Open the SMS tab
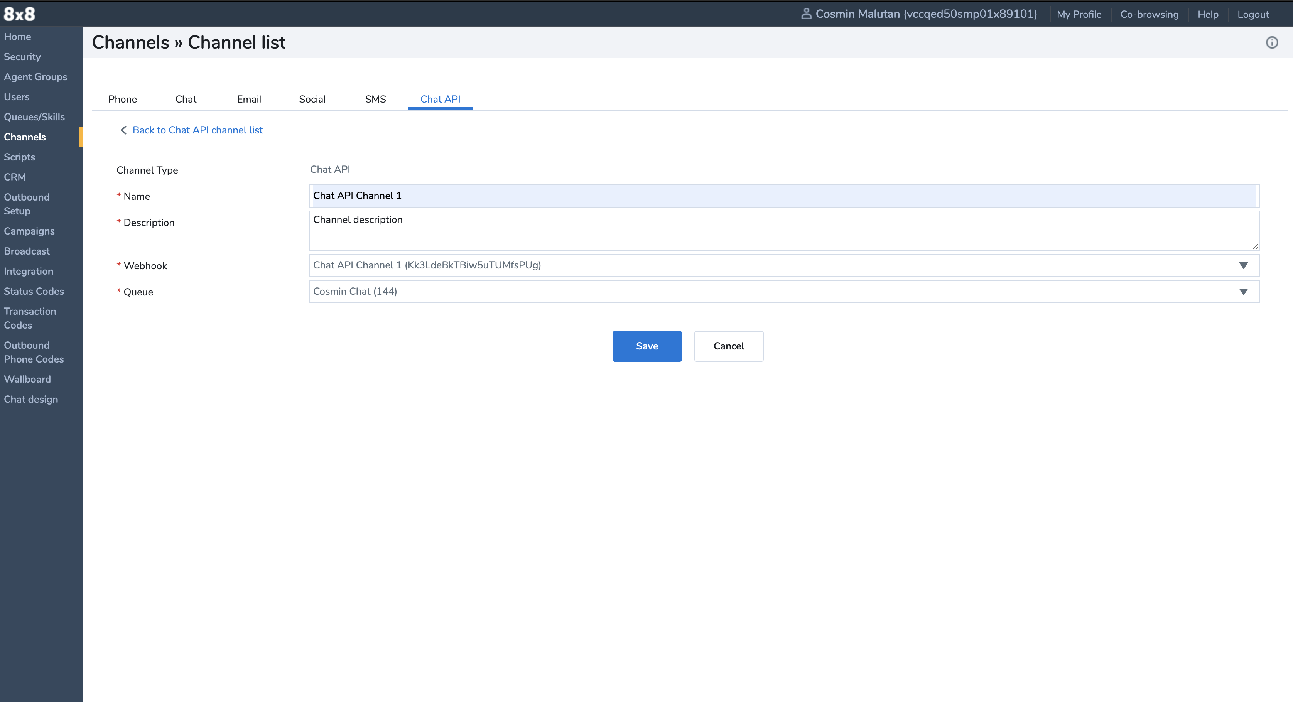The width and height of the screenshot is (1293, 702). [375, 99]
